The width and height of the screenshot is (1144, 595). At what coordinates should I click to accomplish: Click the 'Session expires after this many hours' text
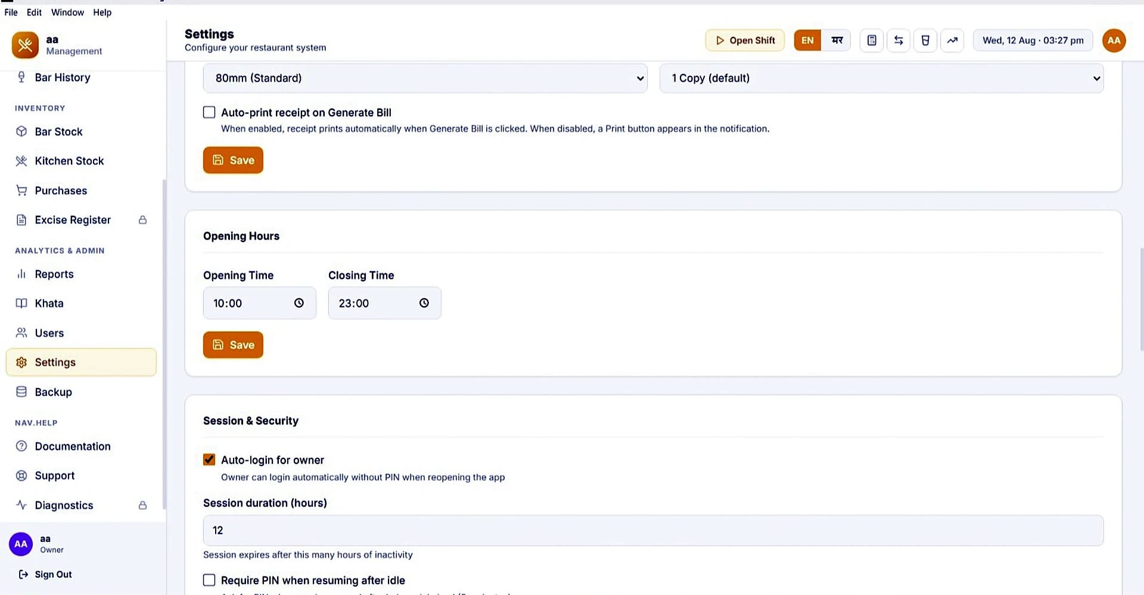pyautogui.click(x=308, y=554)
